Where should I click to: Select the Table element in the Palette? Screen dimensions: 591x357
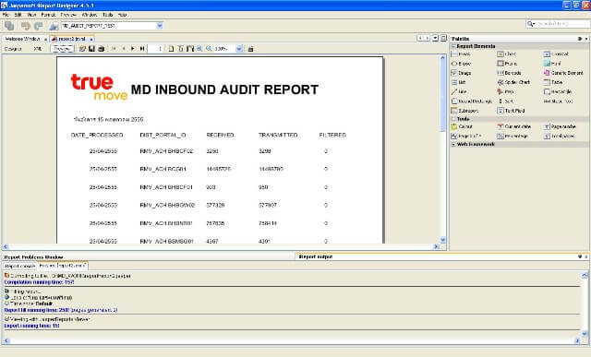553,82
